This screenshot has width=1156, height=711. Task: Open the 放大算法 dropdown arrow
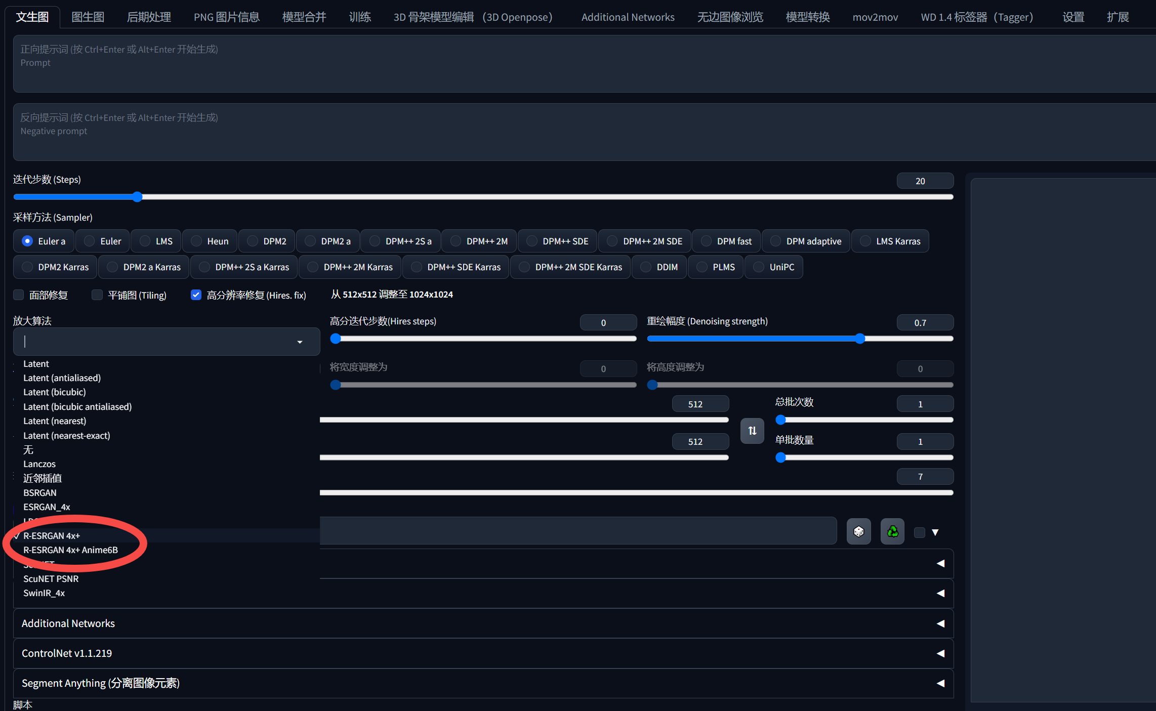coord(300,342)
